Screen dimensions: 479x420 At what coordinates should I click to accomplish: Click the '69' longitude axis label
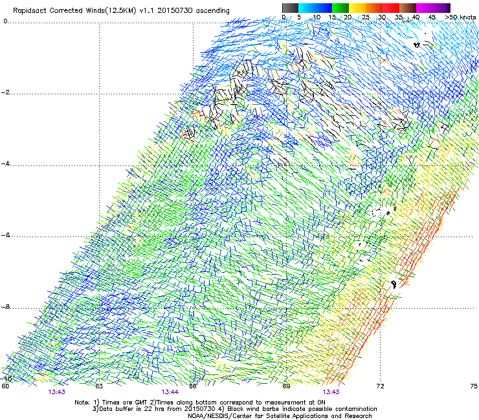coord(286,386)
